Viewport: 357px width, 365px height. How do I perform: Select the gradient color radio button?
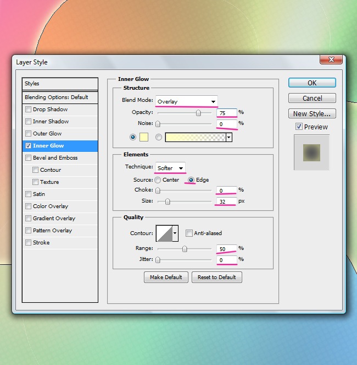coord(159,137)
